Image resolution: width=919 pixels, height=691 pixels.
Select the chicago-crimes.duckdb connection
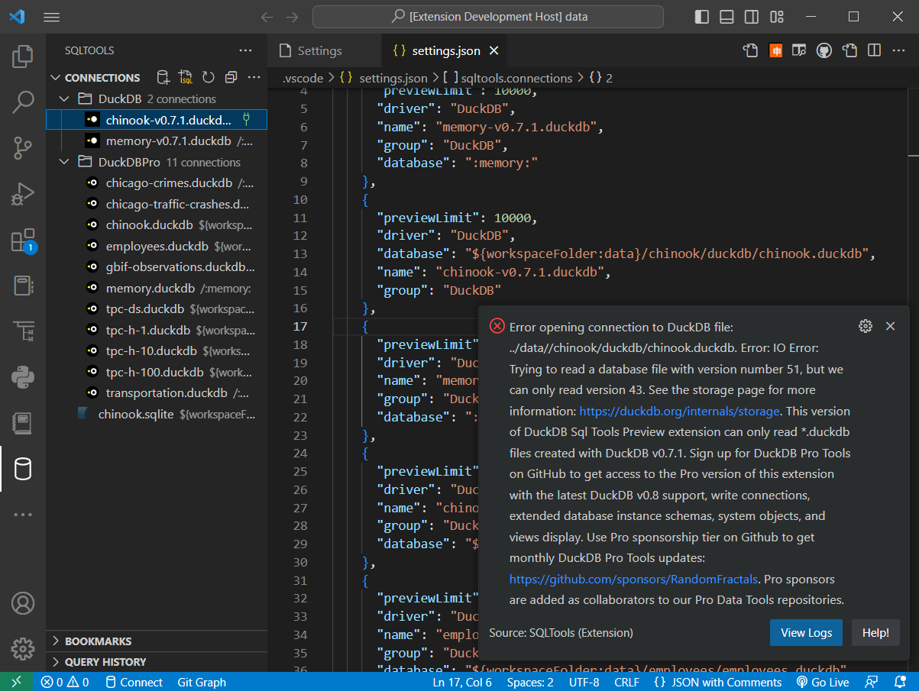tap(157, 182)
